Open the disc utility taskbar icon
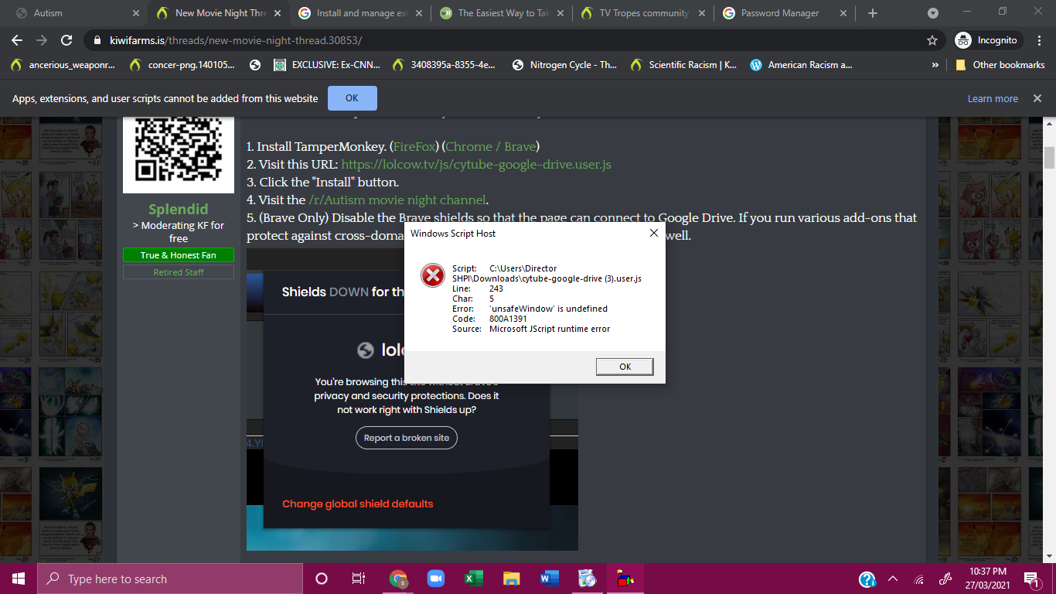Screen dimensions: 1056x594 click(588, 579)
